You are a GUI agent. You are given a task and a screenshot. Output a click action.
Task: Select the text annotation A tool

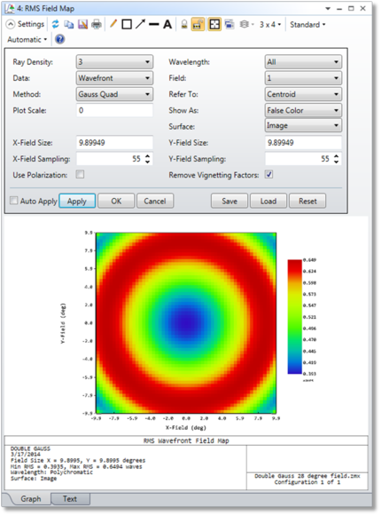point(167,24)
